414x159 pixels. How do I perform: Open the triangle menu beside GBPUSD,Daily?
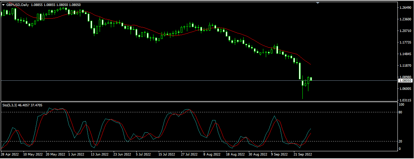[x=3, y=5]
